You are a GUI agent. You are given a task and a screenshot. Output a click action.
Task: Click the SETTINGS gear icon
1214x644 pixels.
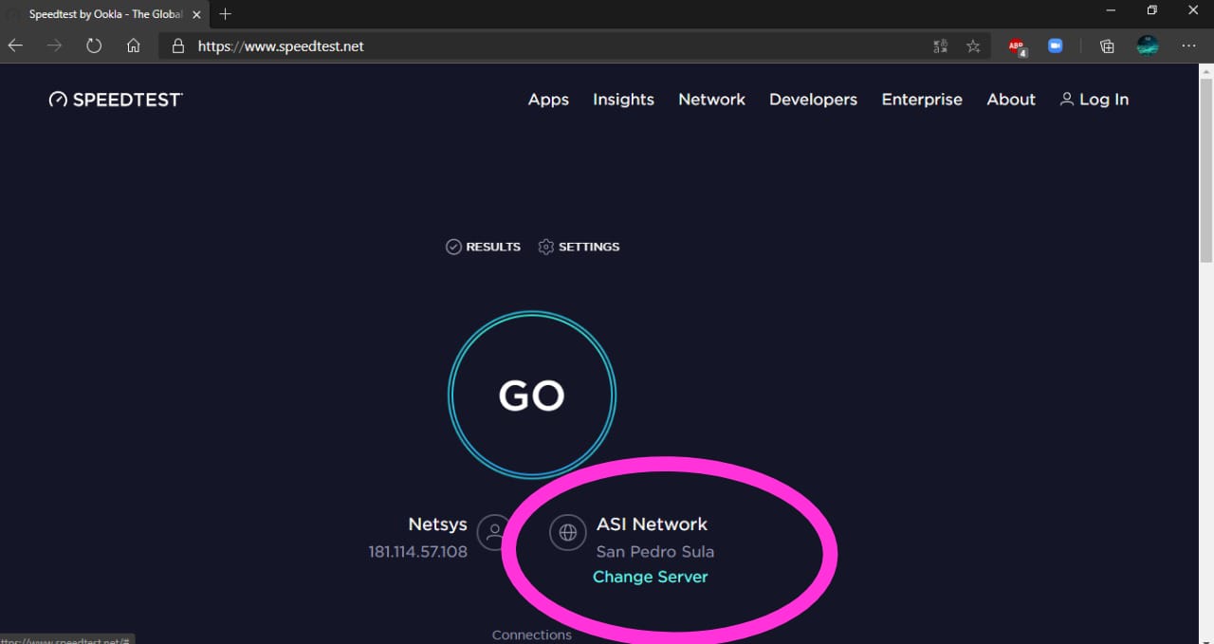tap(545, 247)
